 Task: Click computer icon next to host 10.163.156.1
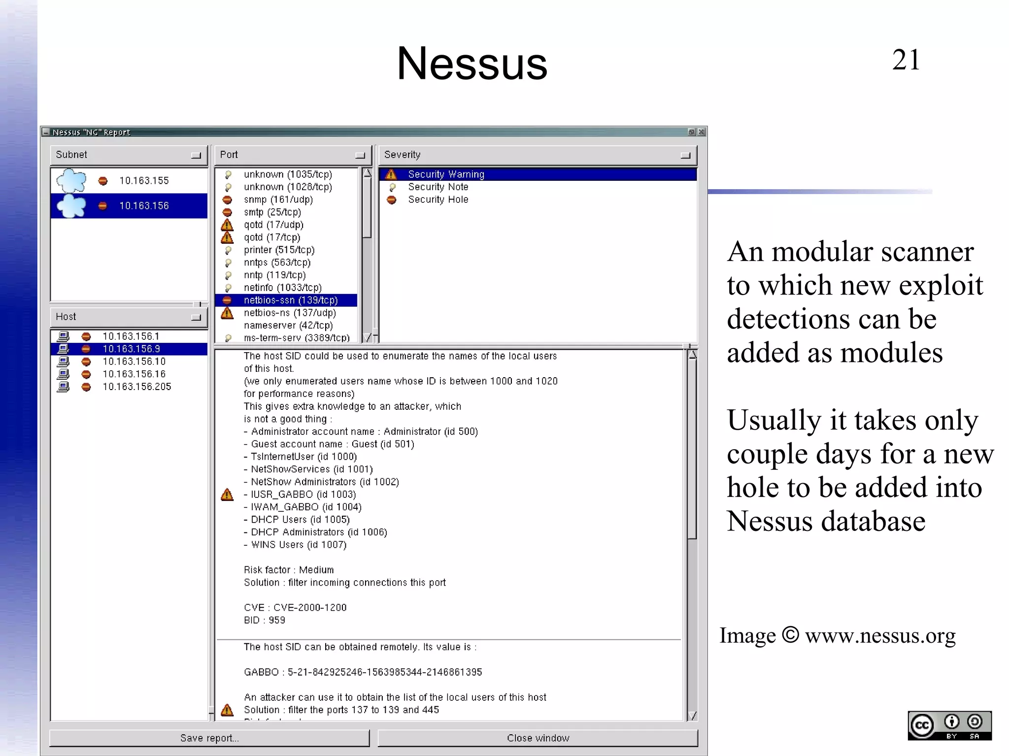point(63,336)
